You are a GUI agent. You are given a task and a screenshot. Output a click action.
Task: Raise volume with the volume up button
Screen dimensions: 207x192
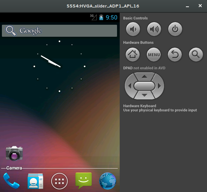click(154, 29)
